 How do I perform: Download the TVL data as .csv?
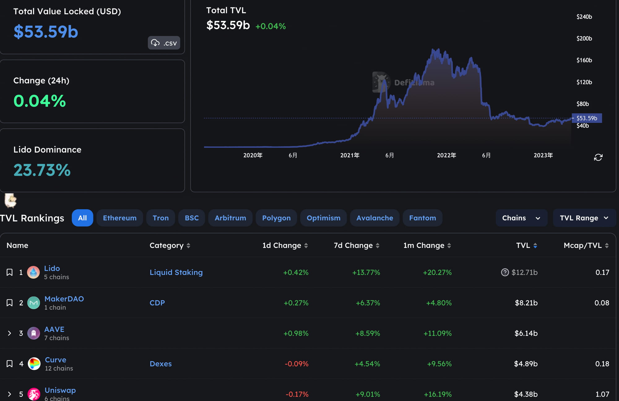[x=164, y=43]
